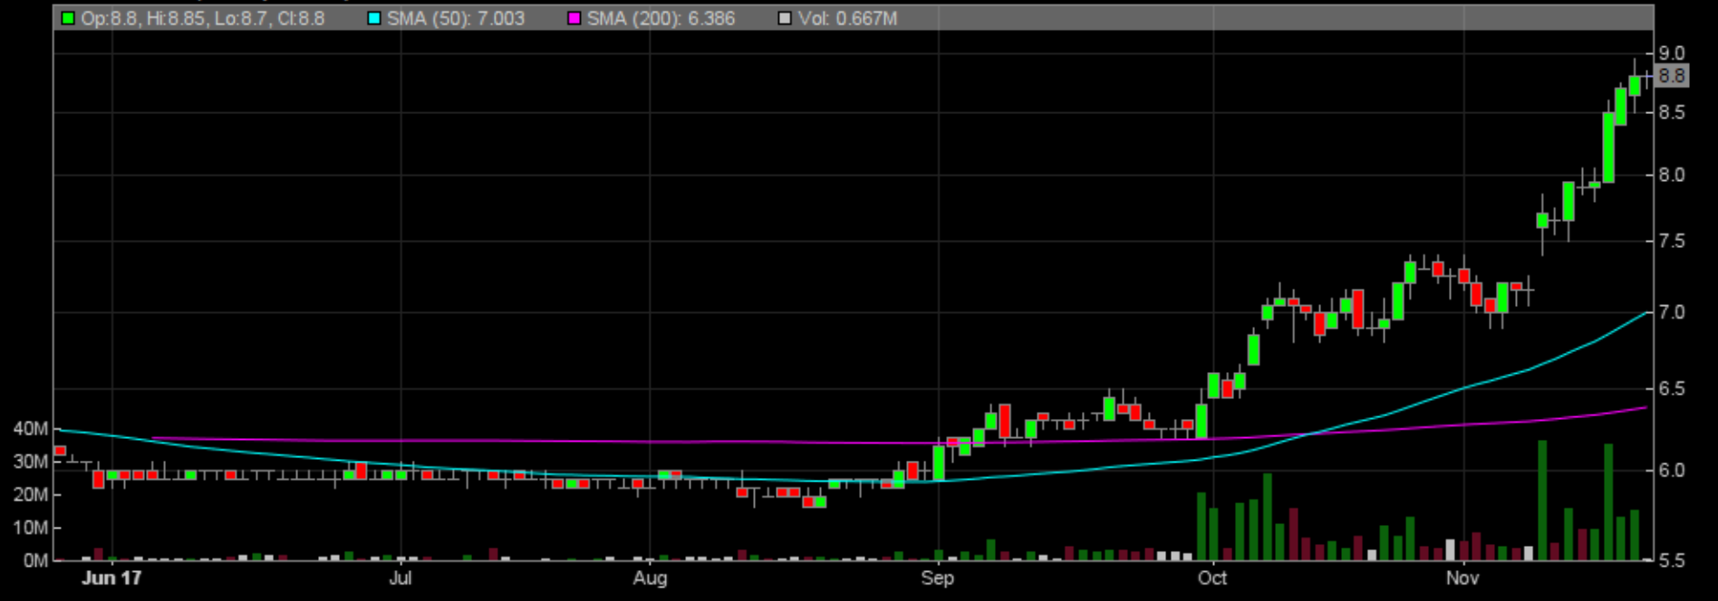Click the 9.0 price axis label
The height and width of the screenshot is (601, 1718).
[x=1672, y=53]
